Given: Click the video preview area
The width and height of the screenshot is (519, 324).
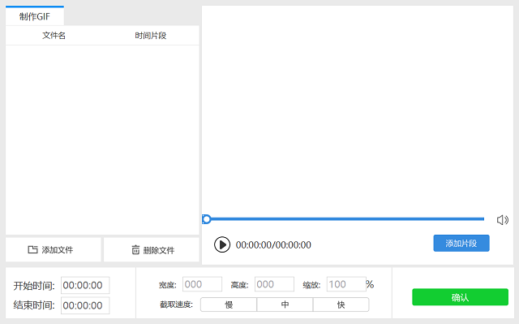Looking at the screenshot, I should coord(358,110).
